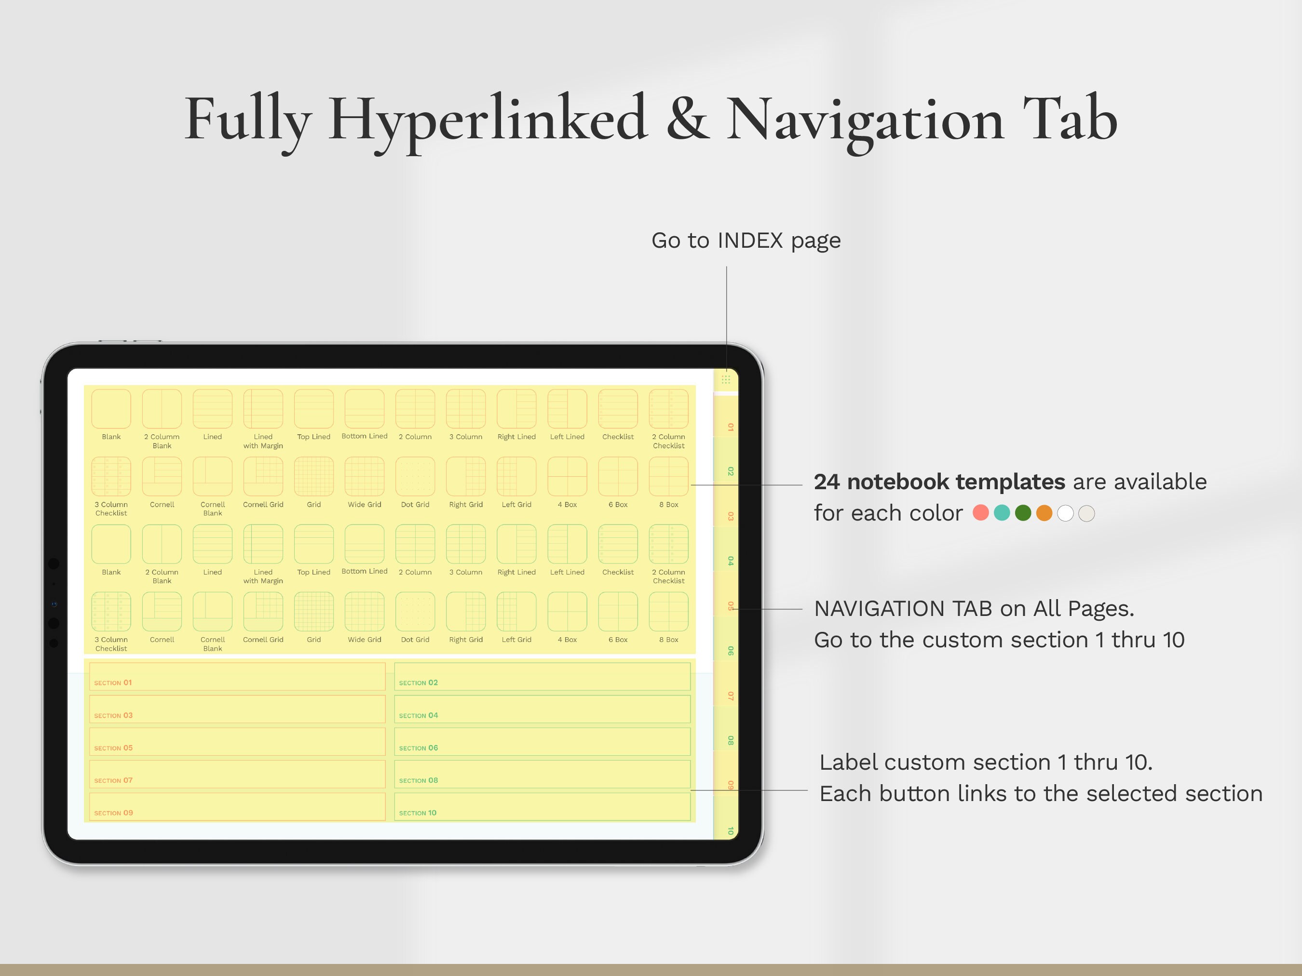Select the Lined with Margin template
Viewport: 1302px width, 976px height.
tap(263, 409)
